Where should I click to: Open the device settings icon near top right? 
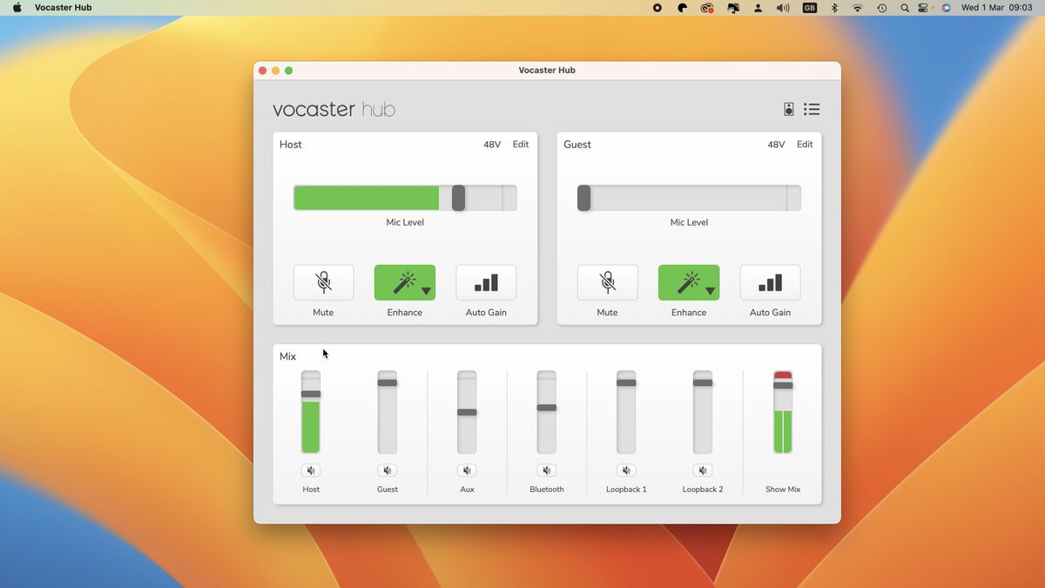click(x=788, y=109)
